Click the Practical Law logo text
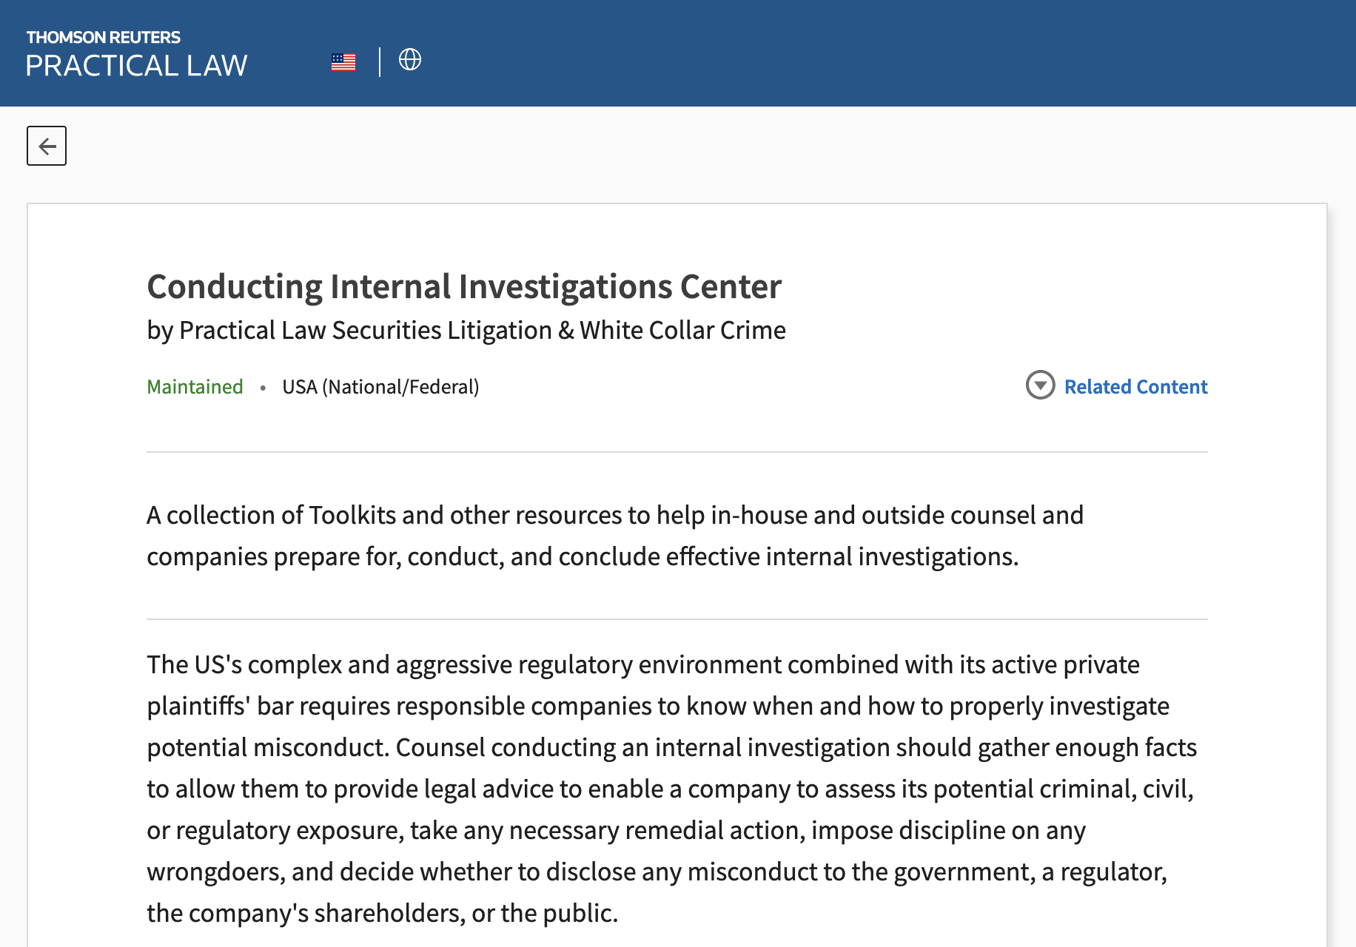1356x947 pixels. [136, 66]
